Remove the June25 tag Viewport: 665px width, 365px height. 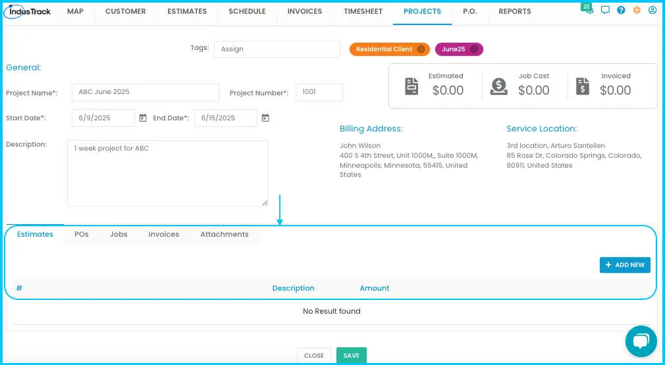474,49
